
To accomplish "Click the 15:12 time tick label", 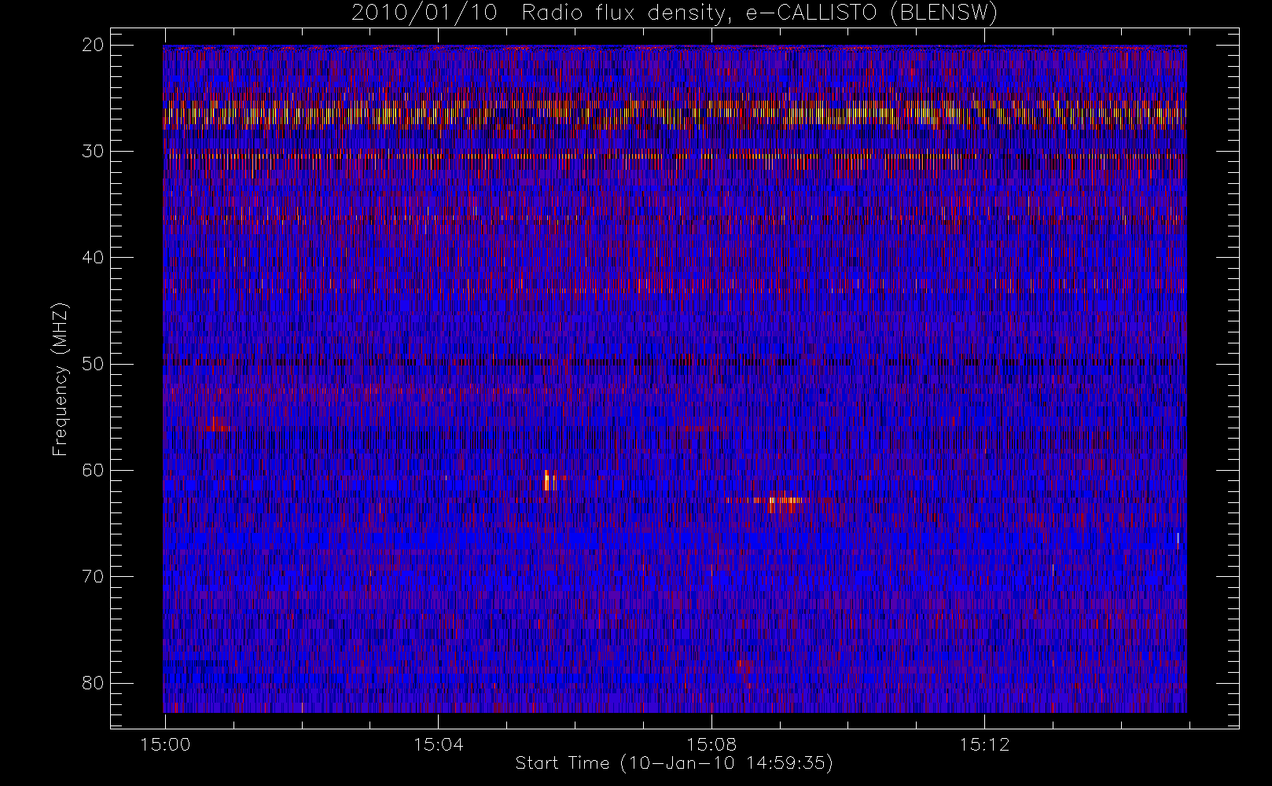I will (x=984, y=744).
